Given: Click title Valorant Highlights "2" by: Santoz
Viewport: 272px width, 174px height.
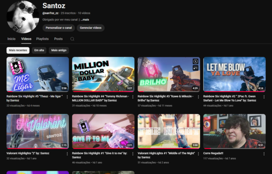Looking at the screenshot, I should (28, 153).
